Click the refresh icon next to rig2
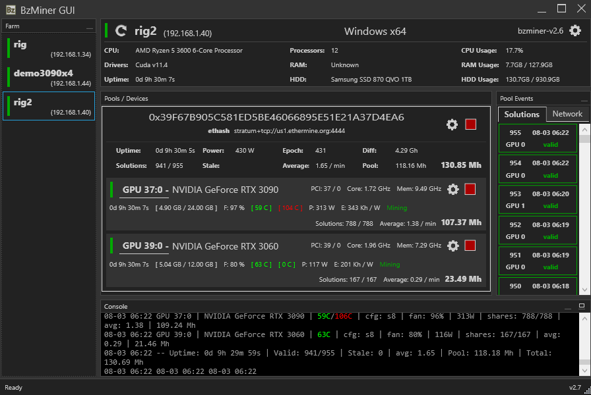Viewport: 591px width, 395px height. point(121,30)
